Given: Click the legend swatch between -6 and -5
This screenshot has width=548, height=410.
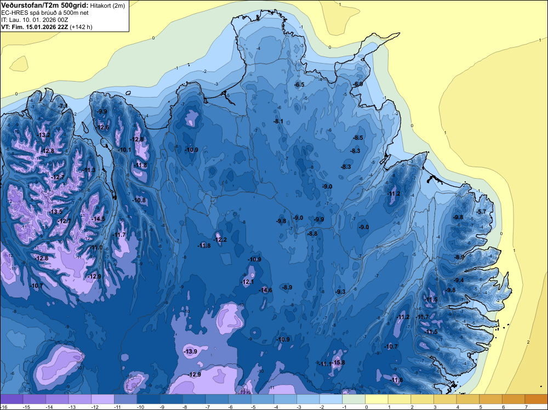Looking at the screenshot, I should 240,399.
